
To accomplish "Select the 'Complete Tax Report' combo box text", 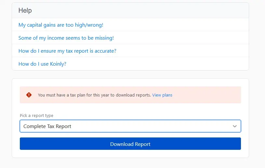I will [47, 126].
